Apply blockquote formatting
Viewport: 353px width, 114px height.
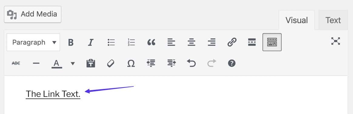(x=151, y=42)
